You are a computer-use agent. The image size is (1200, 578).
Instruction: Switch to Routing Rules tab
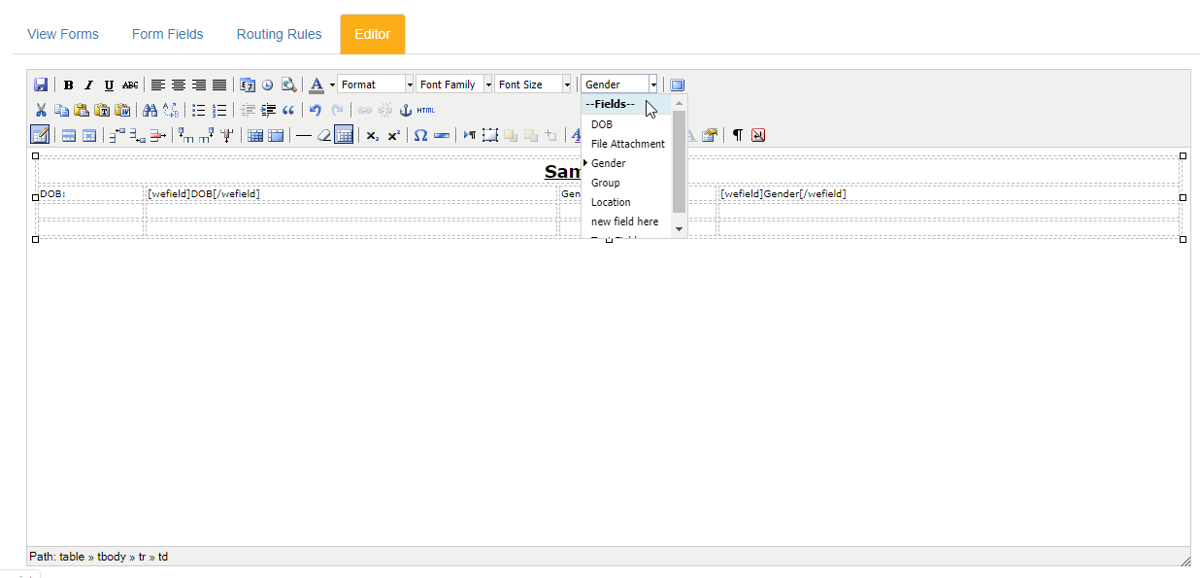click(280, 34)
